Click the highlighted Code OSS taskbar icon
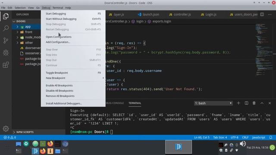This screenshot has height=155, width=276. 35,151
